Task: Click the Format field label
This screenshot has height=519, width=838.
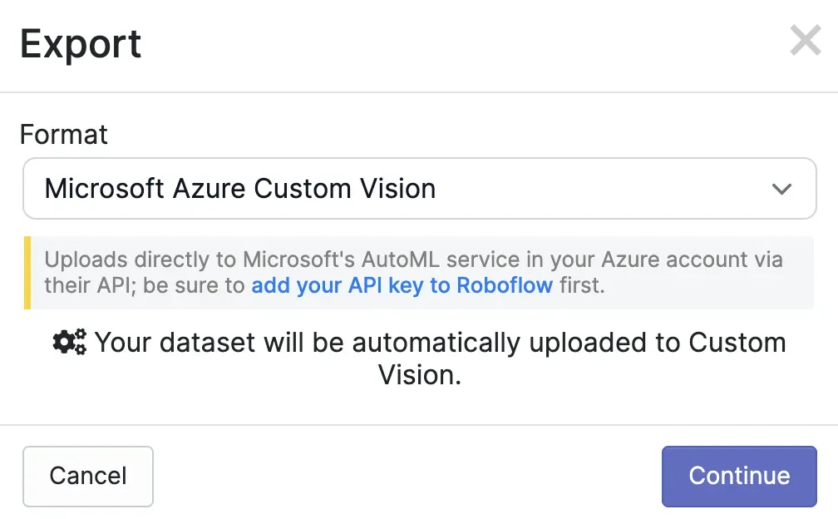Action: tap(64, 134)
